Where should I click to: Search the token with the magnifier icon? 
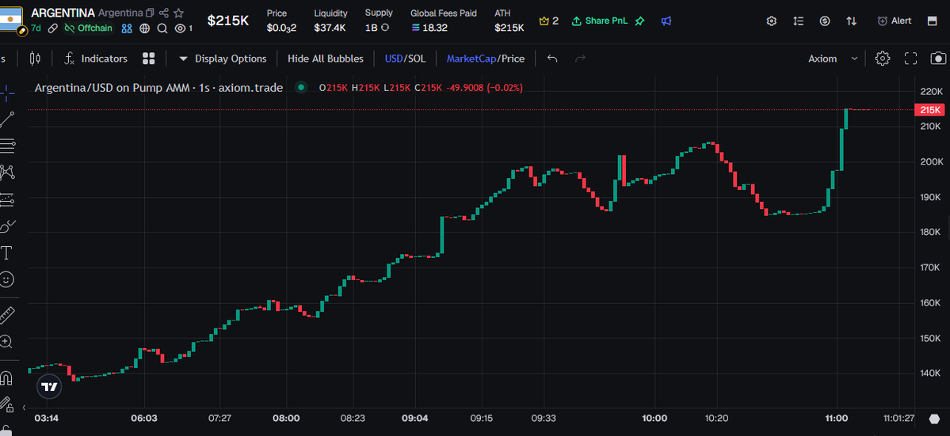pyautogui.click(x=162, y=28)
